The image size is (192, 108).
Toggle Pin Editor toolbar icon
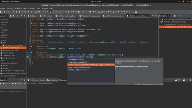136,12
